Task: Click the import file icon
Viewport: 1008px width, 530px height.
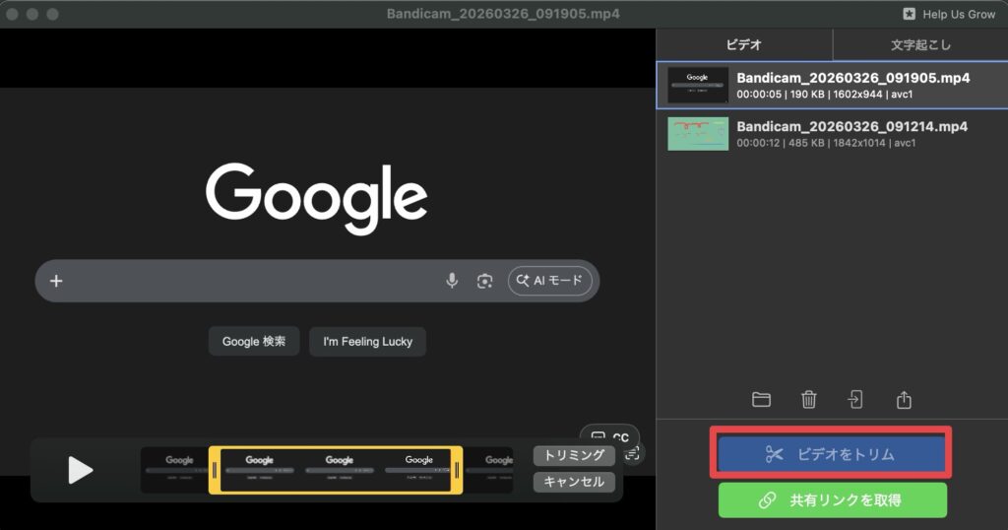Action: 855,399
